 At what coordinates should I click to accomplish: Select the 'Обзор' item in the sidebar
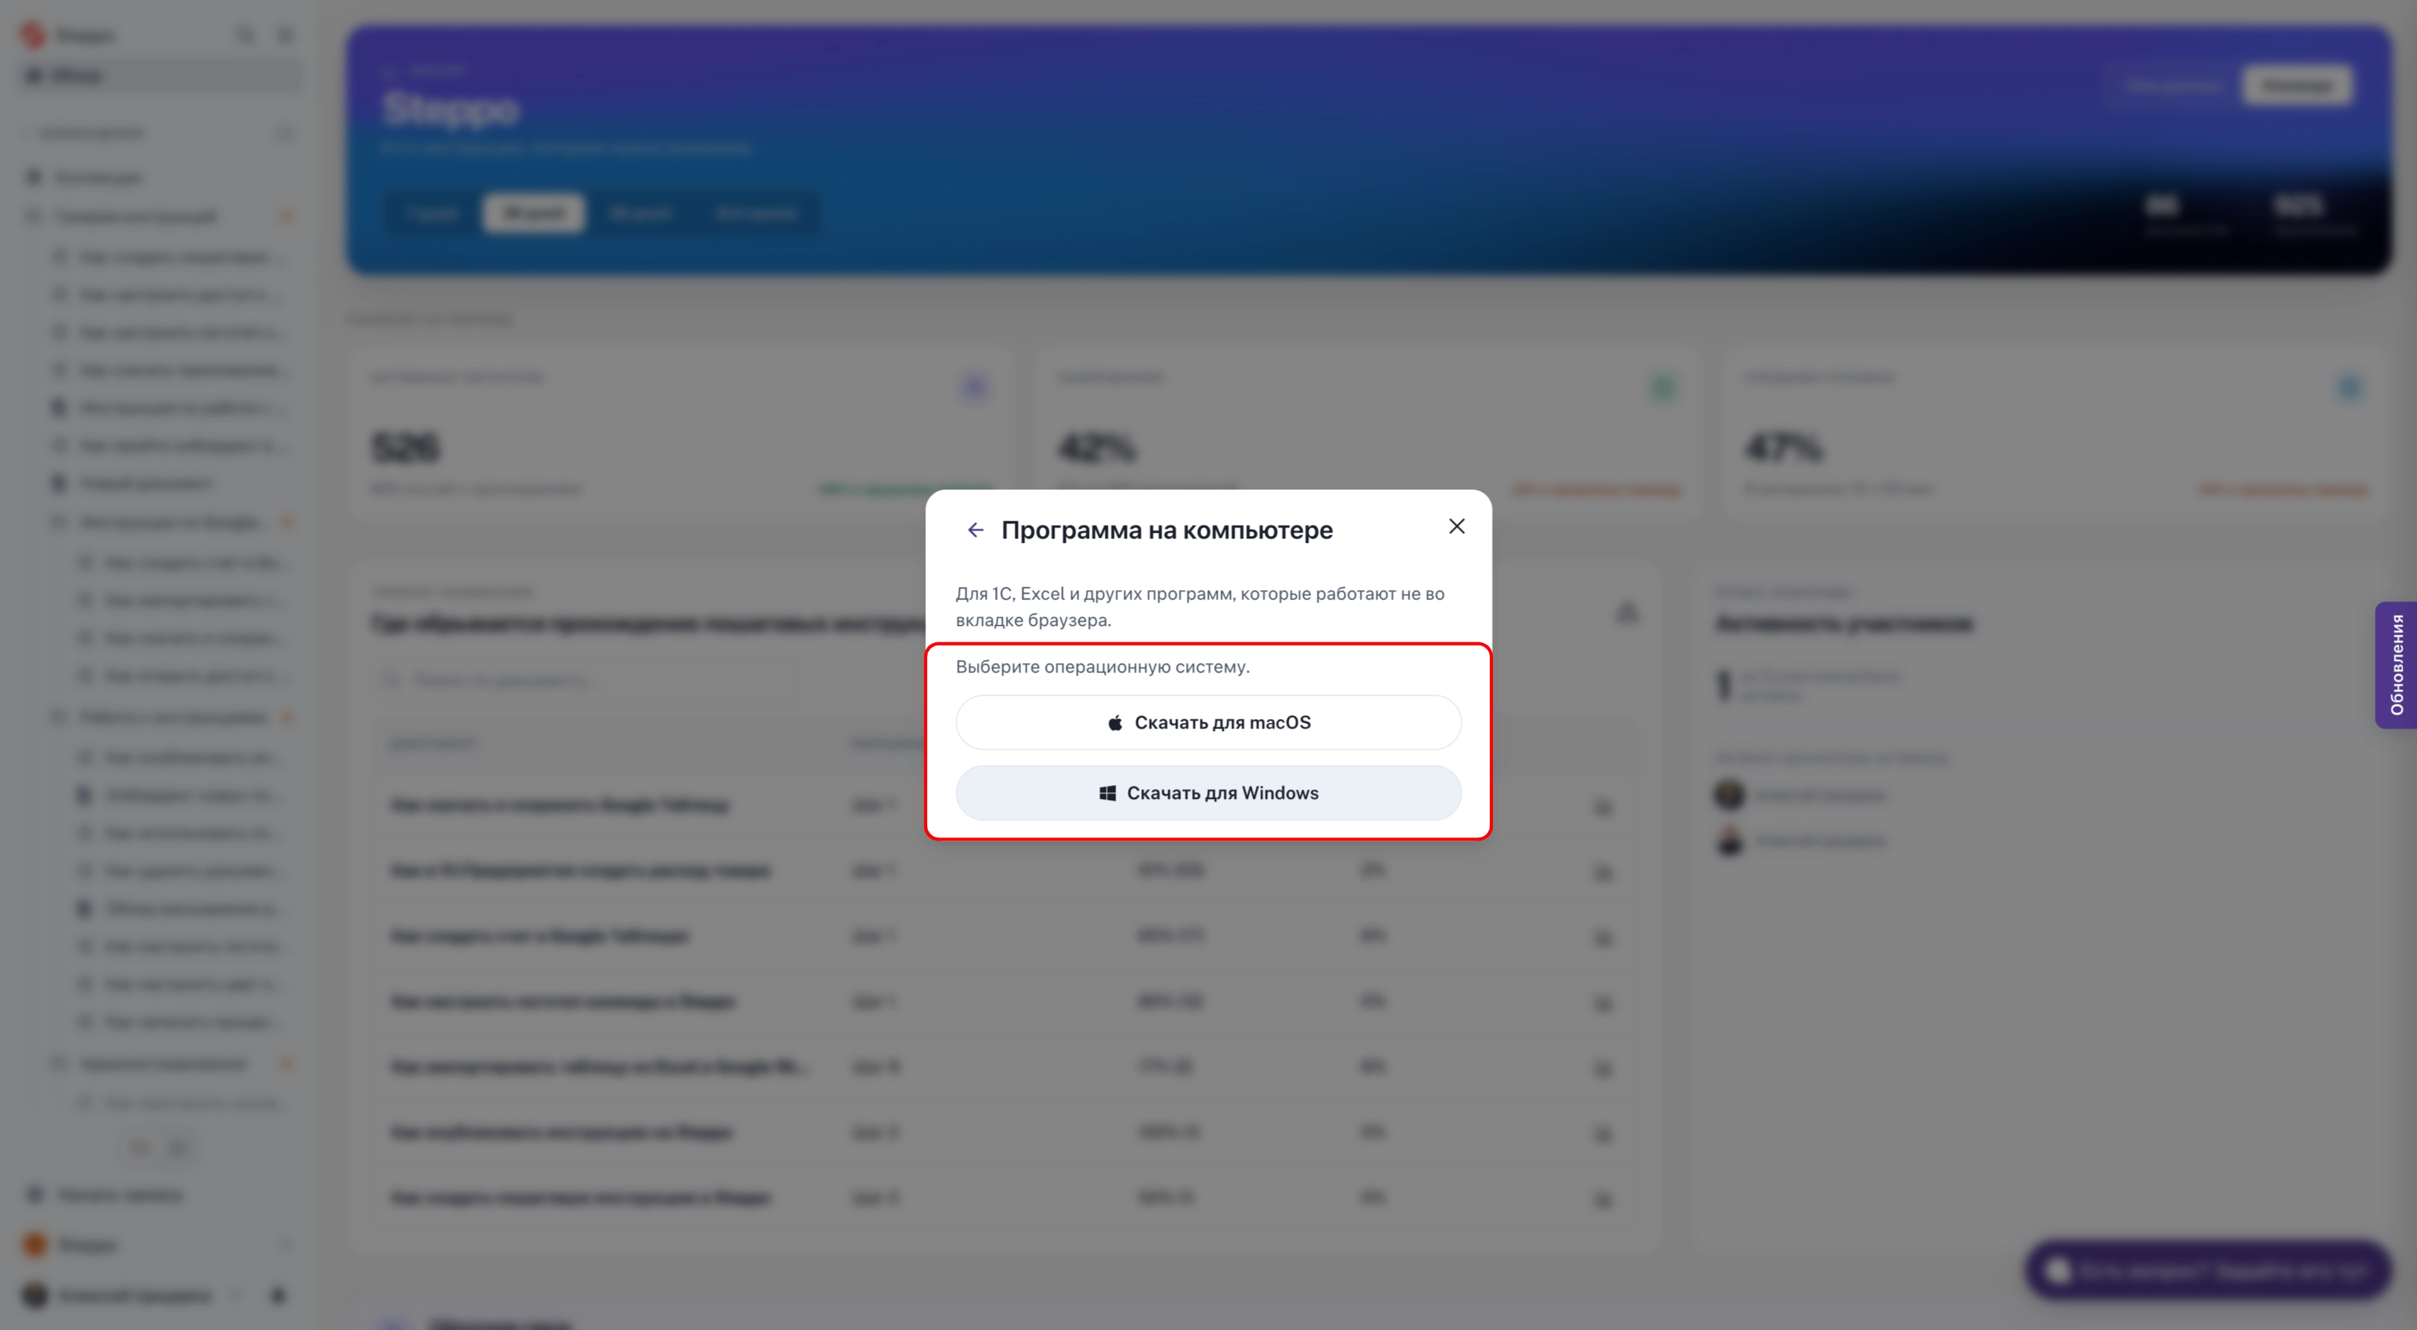click(159, 76)
